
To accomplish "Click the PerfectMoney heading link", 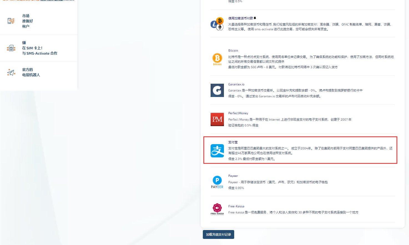I will point(238,113).
